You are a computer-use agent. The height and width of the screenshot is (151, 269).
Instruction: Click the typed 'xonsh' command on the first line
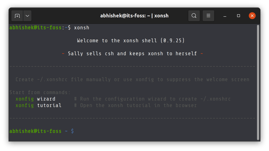[x=81, y=27]
